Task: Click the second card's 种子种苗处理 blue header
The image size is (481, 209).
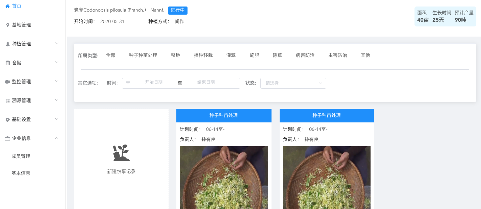Action: [327, 115]
